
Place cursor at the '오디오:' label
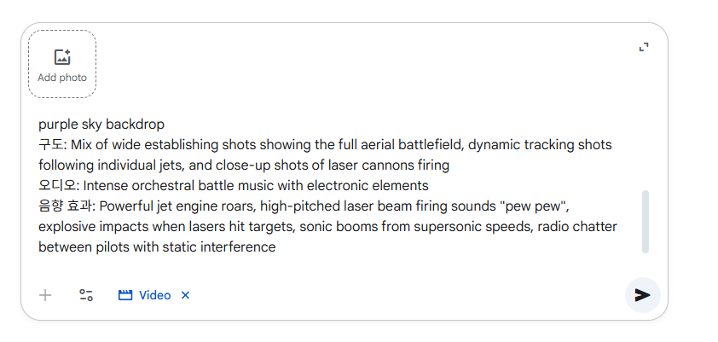tap(59, 186)
